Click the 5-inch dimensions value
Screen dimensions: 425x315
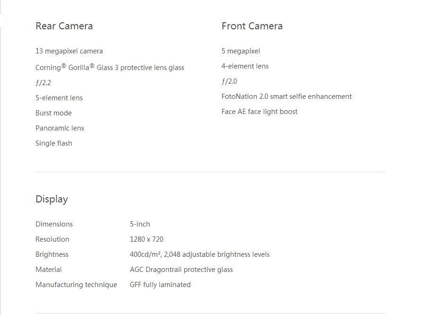click(x=140, y=224)
